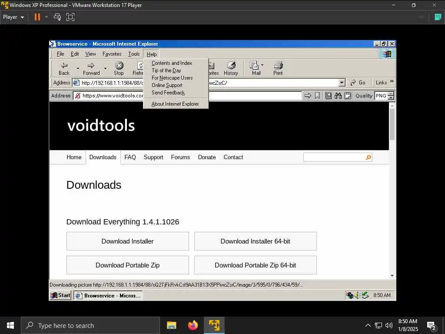The height and width of the screenshot is (334, 445).
Task: Click the clipboard icon in Browservice bar
Action: coord(348,96)
